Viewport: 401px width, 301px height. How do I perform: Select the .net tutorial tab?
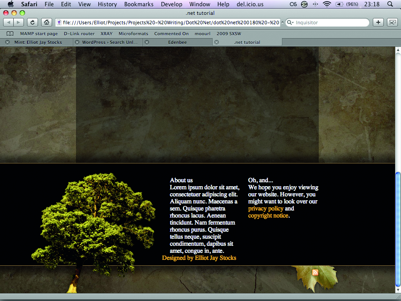click(247, 42)
